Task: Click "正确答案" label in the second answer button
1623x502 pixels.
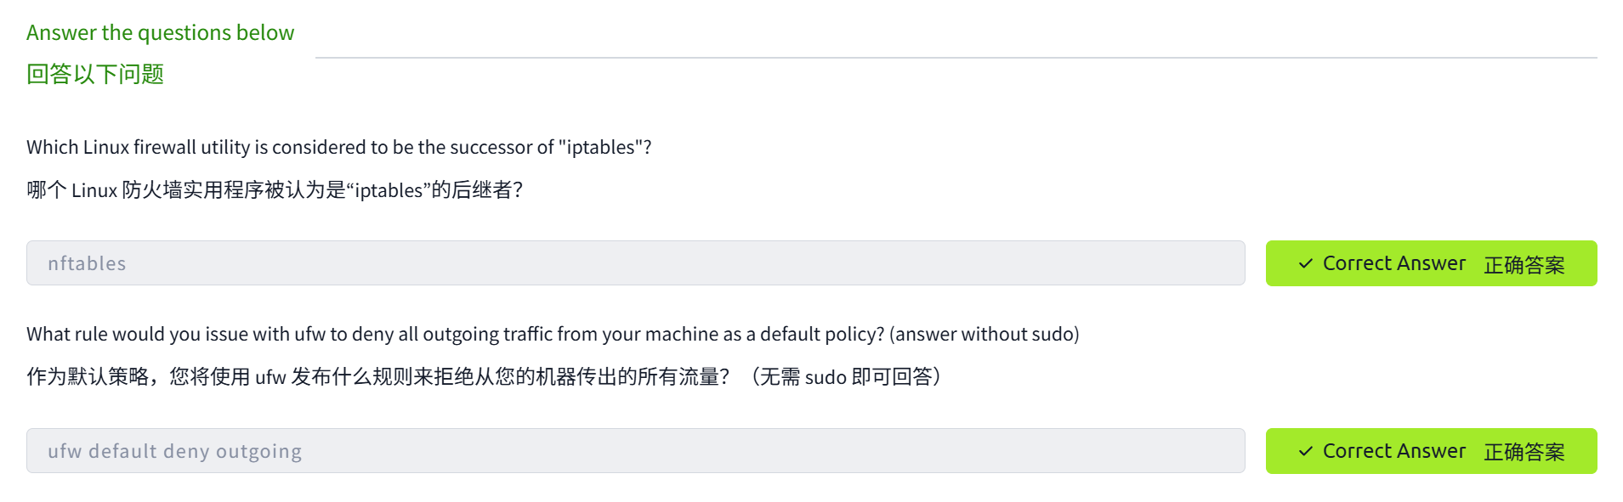Action: 1524,452
